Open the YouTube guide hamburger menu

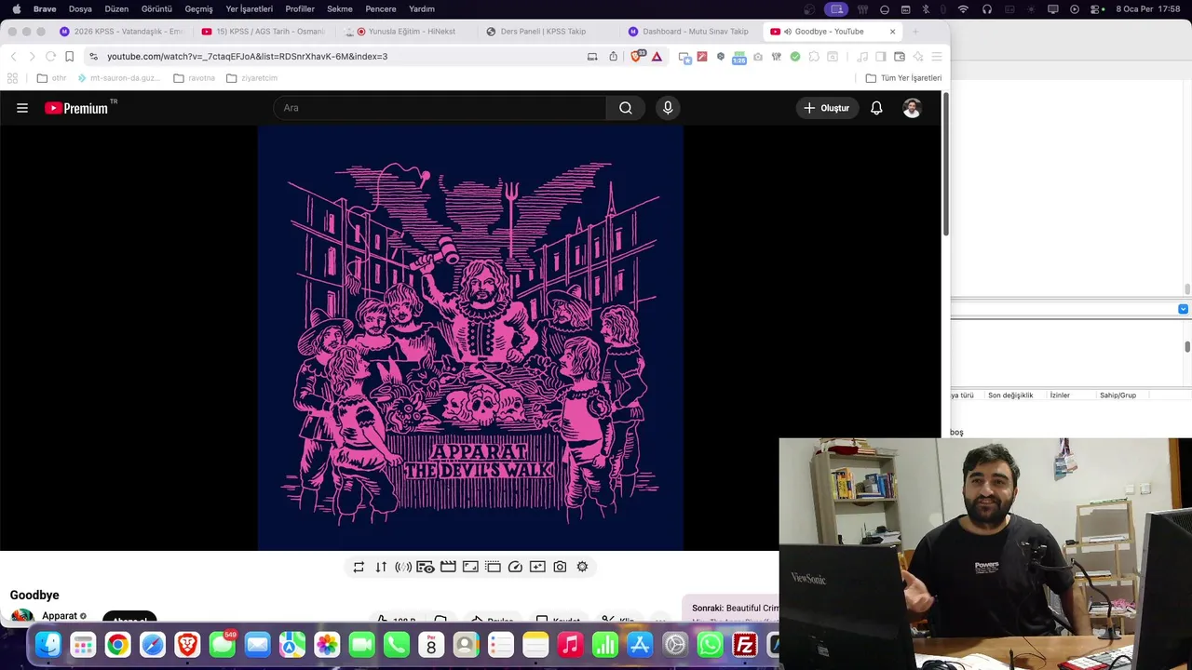click(x=22, y=108)
